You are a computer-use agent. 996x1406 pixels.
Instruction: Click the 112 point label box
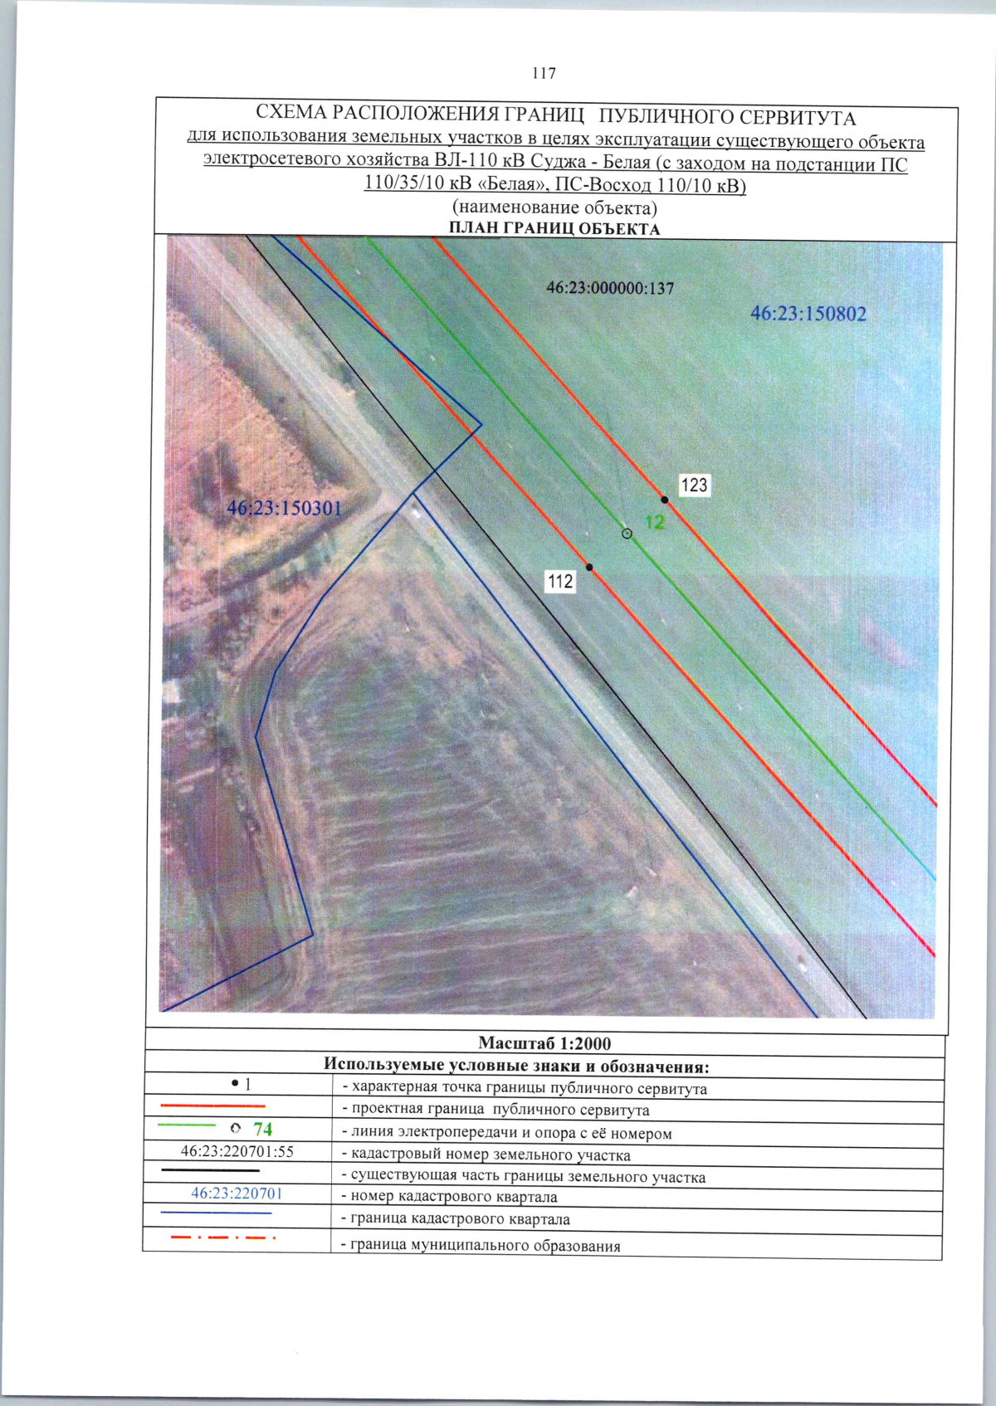point(560,581)
